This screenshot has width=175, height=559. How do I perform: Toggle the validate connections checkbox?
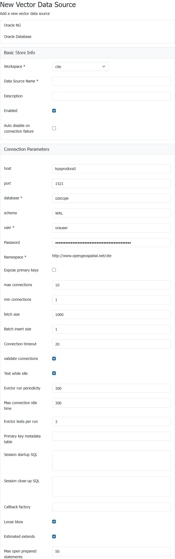pos(54,359)
